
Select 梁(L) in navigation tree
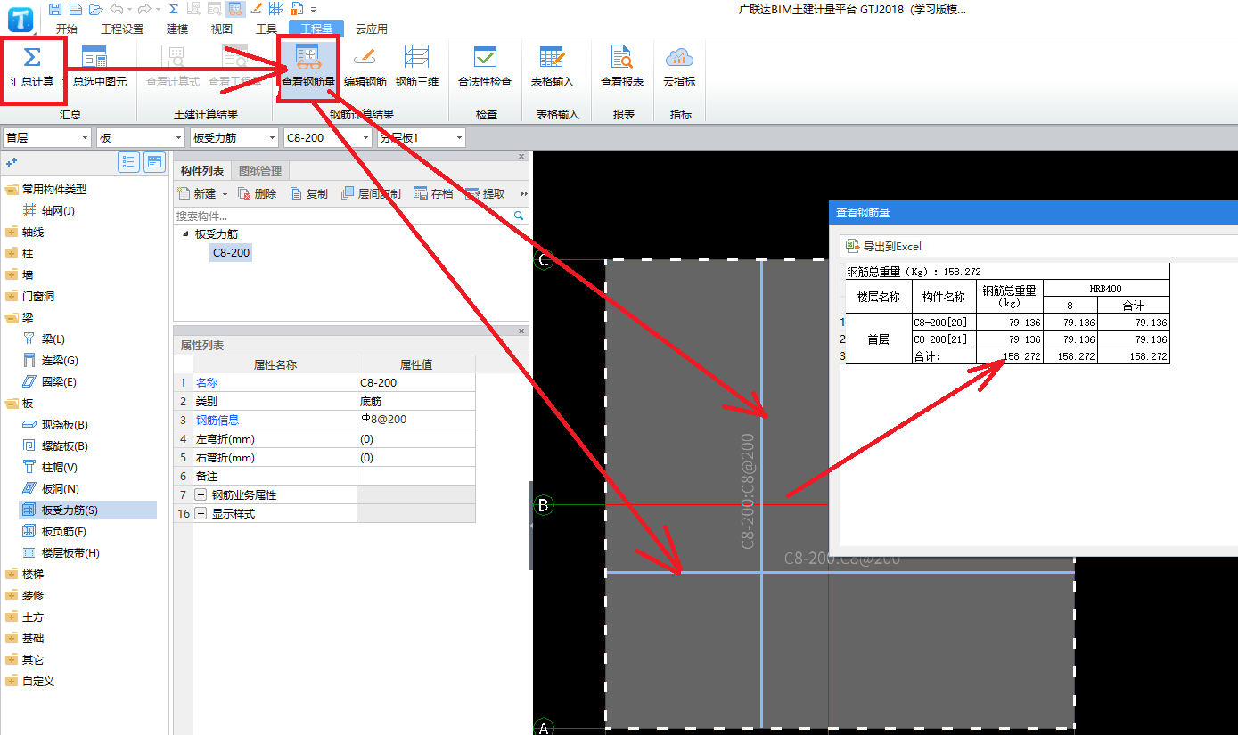point(53,339)
